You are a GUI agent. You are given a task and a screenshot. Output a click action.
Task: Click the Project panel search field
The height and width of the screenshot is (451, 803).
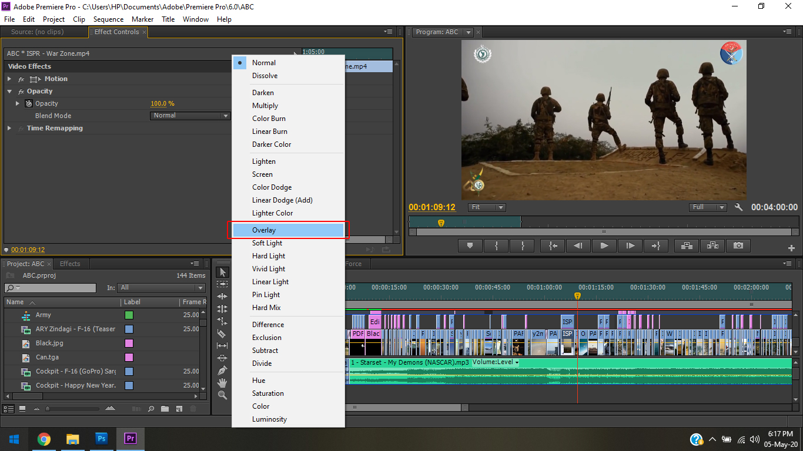(50, 288)
